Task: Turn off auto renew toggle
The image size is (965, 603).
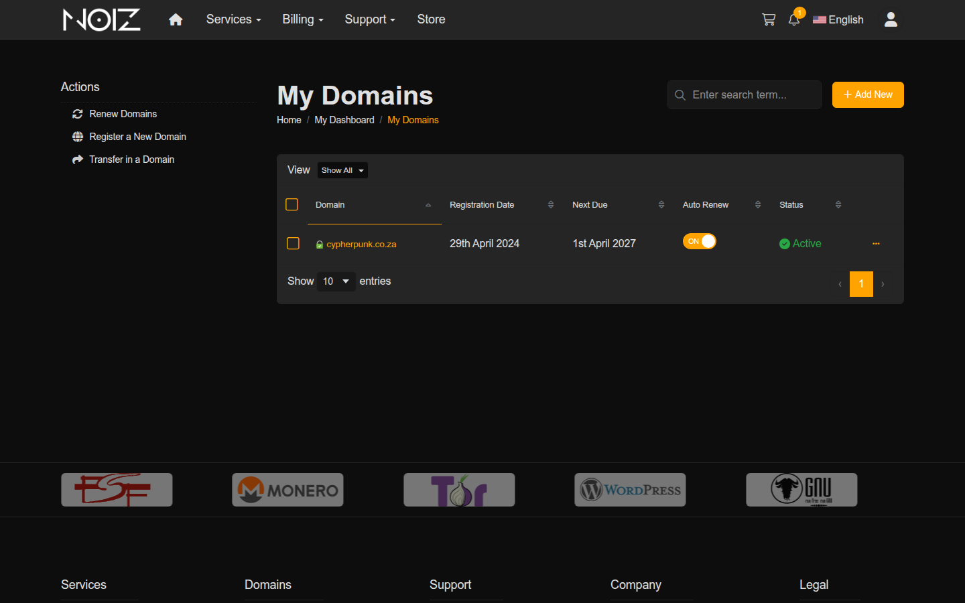Action: pos(700,241)
